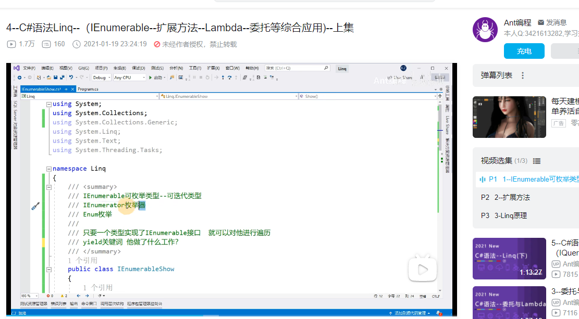Screen dimensions: 579x319
Task: Click the search magnifier icon in Visual Studio
Action: 326,68
